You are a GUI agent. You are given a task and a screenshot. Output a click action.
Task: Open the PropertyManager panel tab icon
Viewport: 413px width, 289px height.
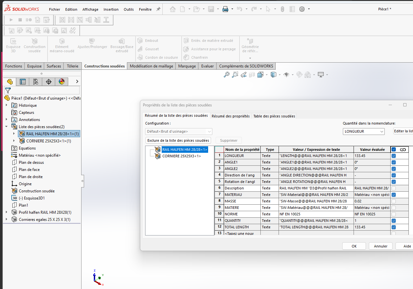click(x=23, y=82)
